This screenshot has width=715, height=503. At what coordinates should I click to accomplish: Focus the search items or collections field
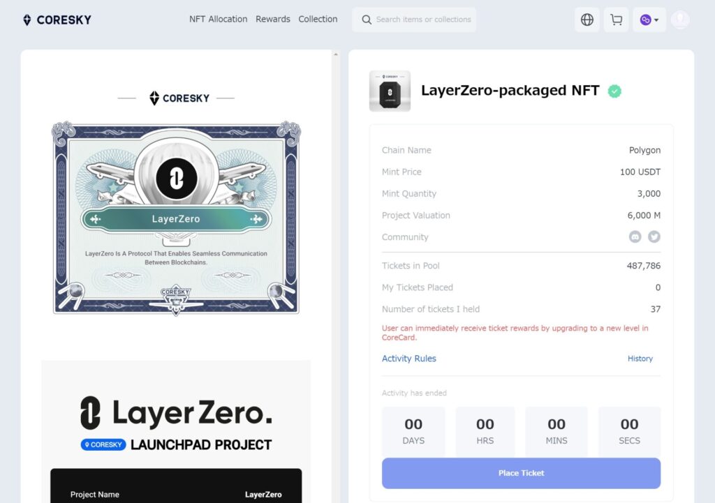point(414,20)
